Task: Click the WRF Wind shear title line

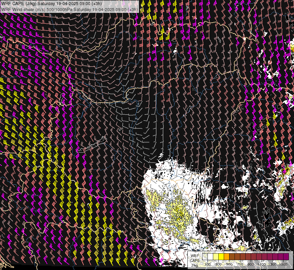Action: [x=69, y=10]
